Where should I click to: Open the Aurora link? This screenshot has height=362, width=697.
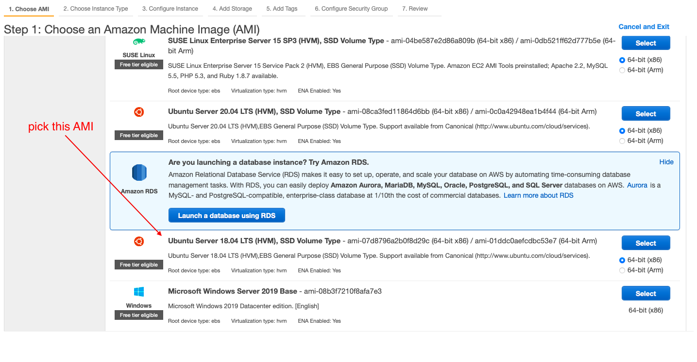pyautogui.click(x=637, y=185)
